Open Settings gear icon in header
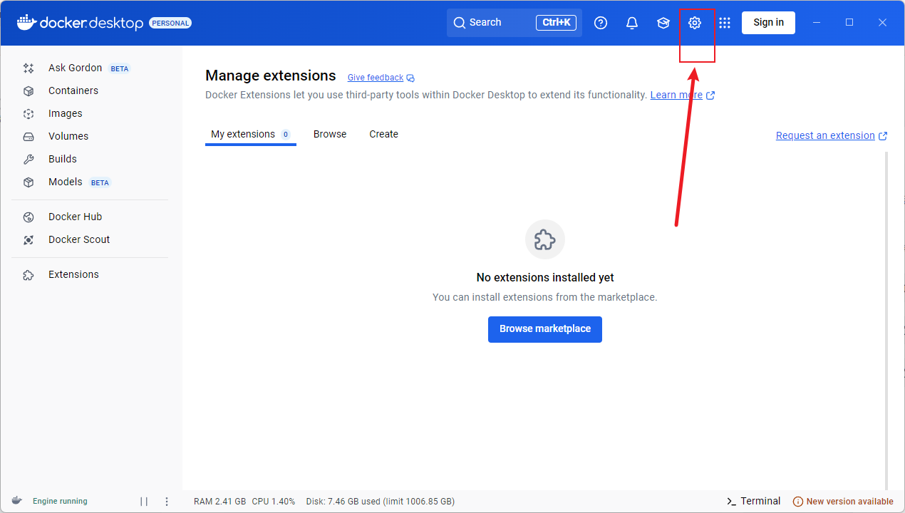The image size is (905, 513). click(x=695, y=23)
